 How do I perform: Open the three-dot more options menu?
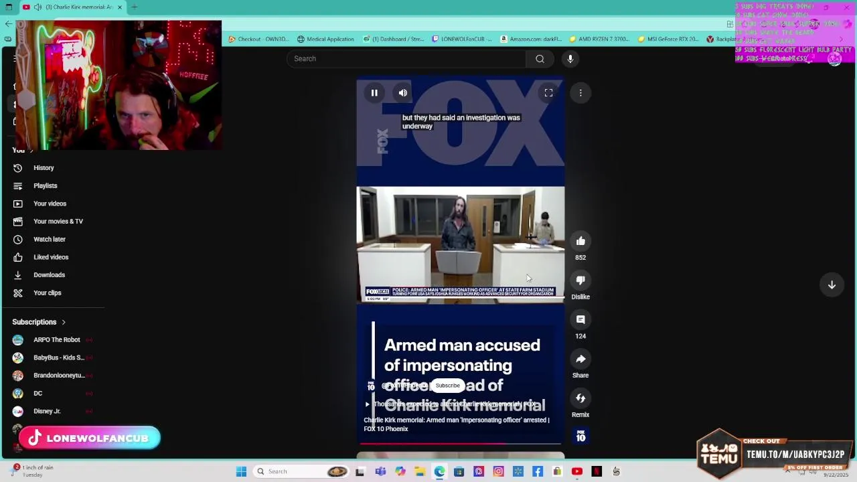[x=580, y=93]
